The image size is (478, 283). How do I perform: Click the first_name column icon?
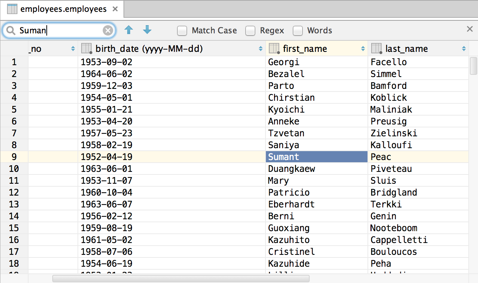coord(274,49)
